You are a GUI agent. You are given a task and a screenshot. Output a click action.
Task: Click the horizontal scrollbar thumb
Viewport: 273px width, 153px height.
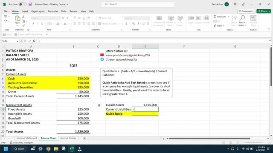pos(209,139)
